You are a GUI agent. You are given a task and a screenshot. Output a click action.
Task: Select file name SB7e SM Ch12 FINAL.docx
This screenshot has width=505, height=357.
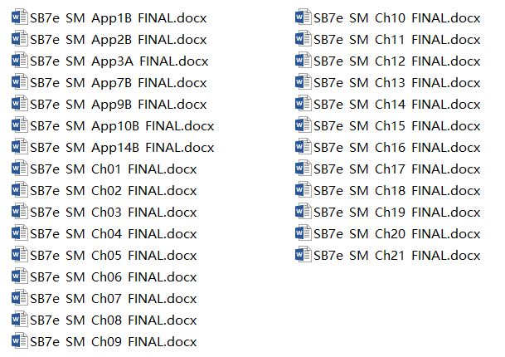[x=397, y=61]
